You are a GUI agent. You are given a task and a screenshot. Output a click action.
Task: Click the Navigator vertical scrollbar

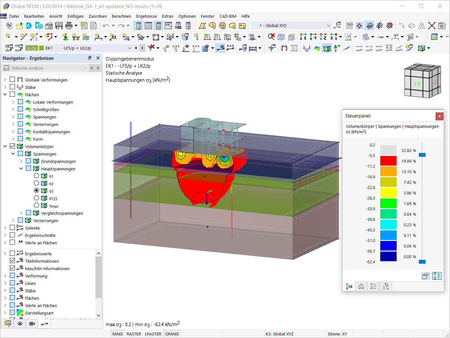(x=98, y=277)
